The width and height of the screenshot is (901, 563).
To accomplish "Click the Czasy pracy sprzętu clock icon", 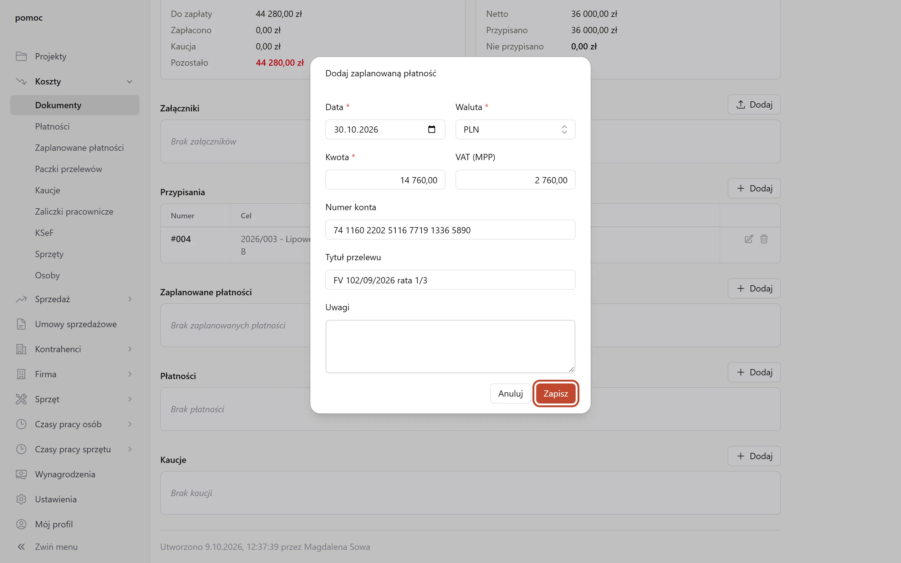I will 21,449.
